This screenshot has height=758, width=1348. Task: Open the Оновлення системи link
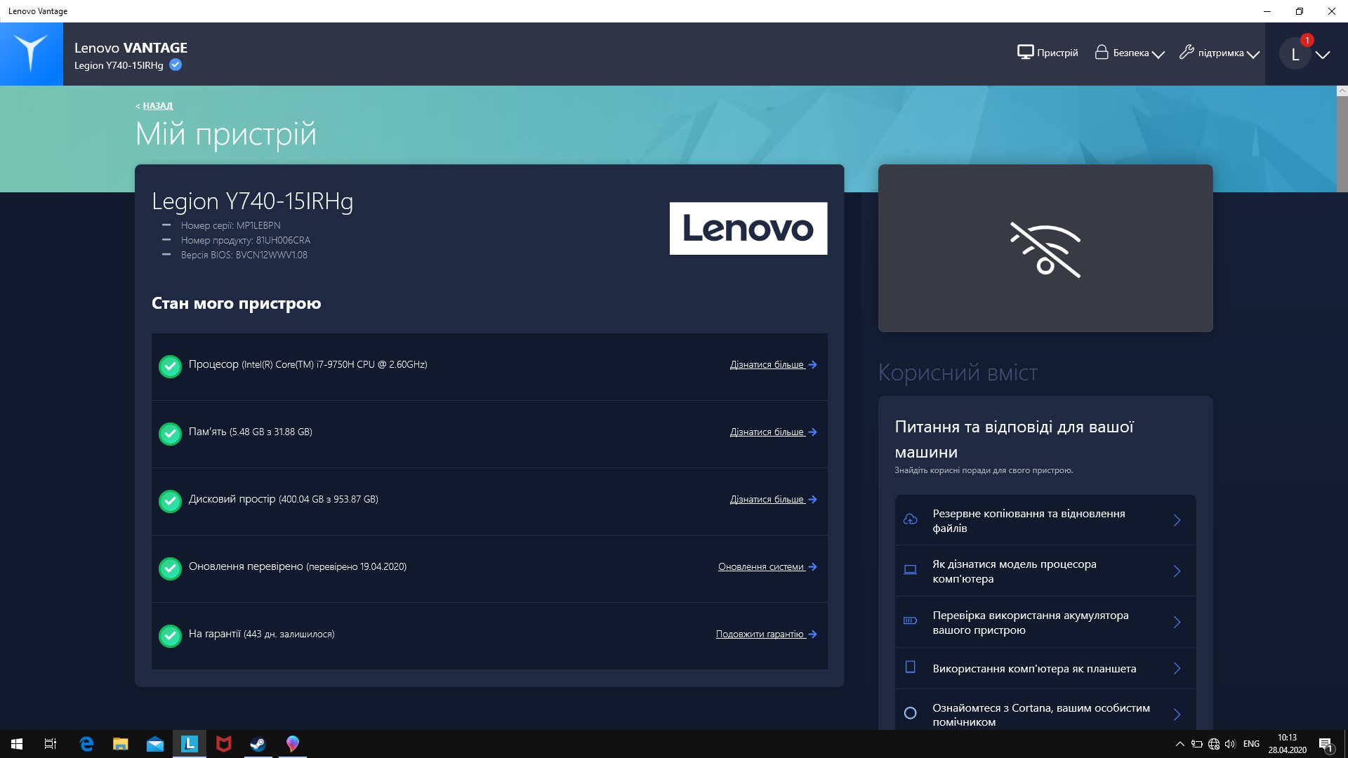click(x=767, y=567)
